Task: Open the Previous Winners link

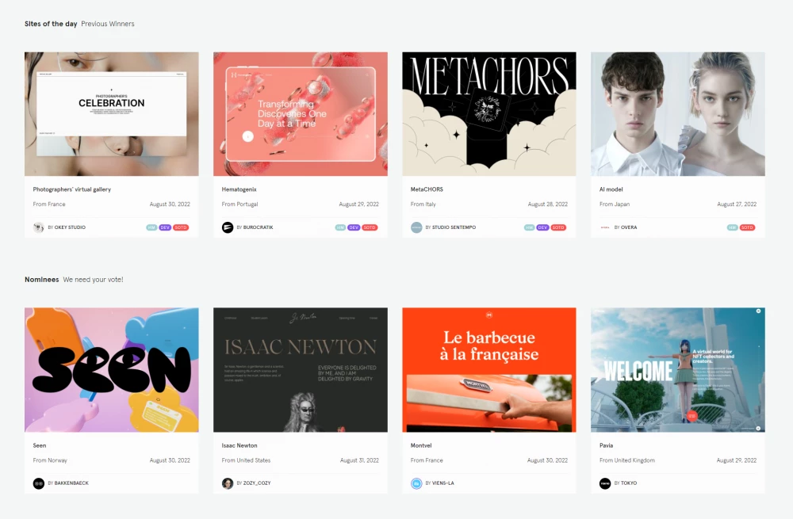Action: pos(108,24)
